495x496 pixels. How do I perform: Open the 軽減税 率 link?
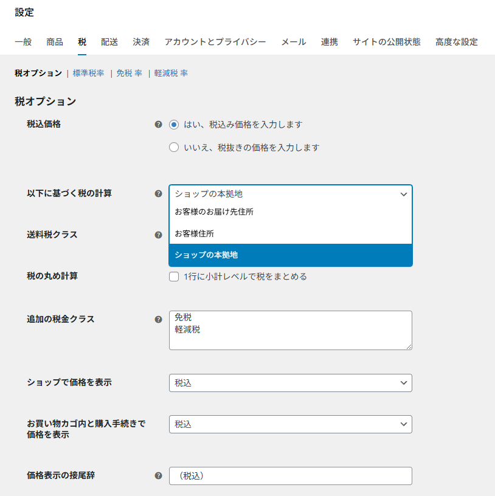click(171, 73)
